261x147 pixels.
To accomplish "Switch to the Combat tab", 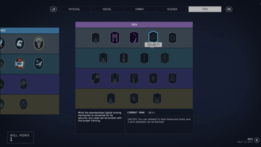I will (139, 9).
